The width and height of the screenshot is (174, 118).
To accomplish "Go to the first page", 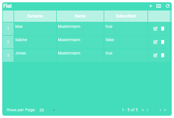I will pyautogui.click(x=143, y=110).
